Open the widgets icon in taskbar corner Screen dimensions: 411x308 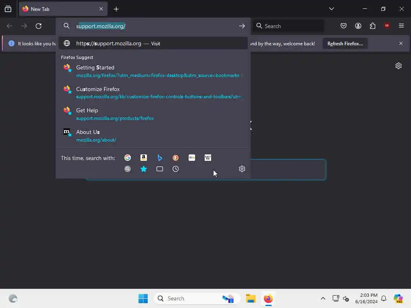click(x=13, y=298)
